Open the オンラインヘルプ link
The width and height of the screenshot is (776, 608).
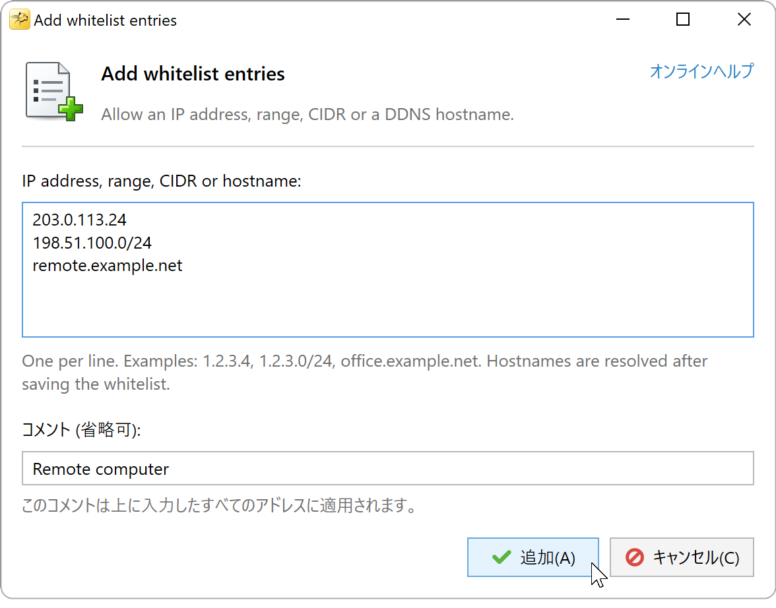(x=701, y=71)
